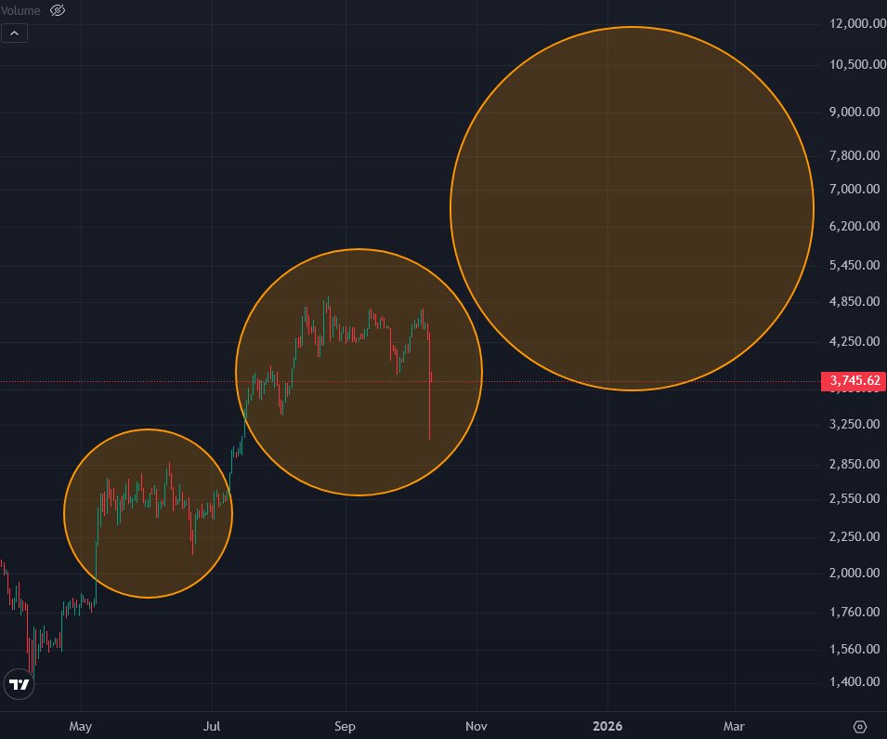This screenshot has width=887, height=739.
Task: Click the 2,850.00 price axis label
Action: (854, 464)
